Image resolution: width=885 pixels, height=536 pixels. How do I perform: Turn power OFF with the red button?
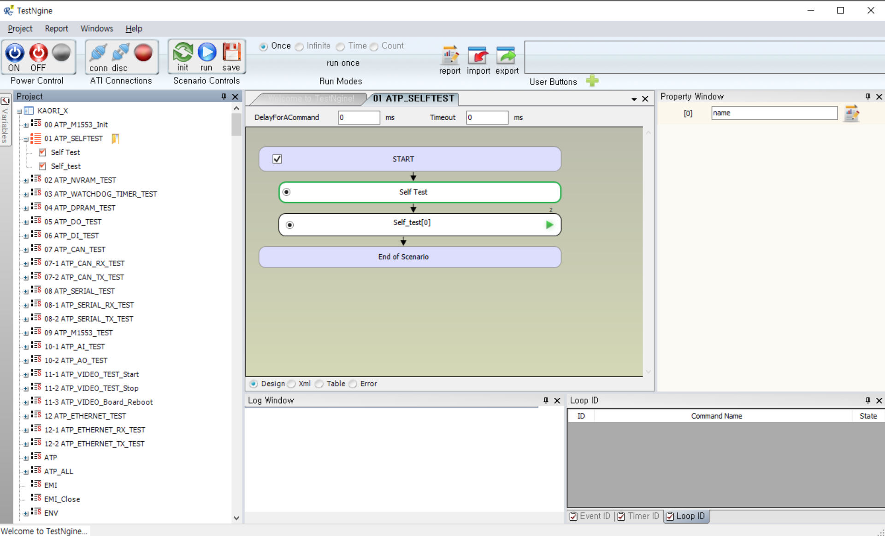[x=38, y=53]
